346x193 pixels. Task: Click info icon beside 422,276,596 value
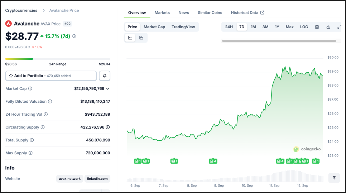point(108,127)
